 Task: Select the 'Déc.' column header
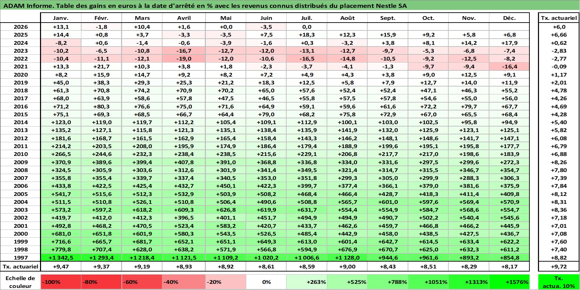click(x=509, y=18)
